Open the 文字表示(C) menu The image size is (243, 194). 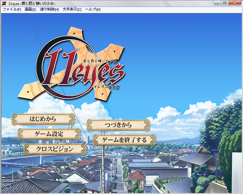coord(72,9)
